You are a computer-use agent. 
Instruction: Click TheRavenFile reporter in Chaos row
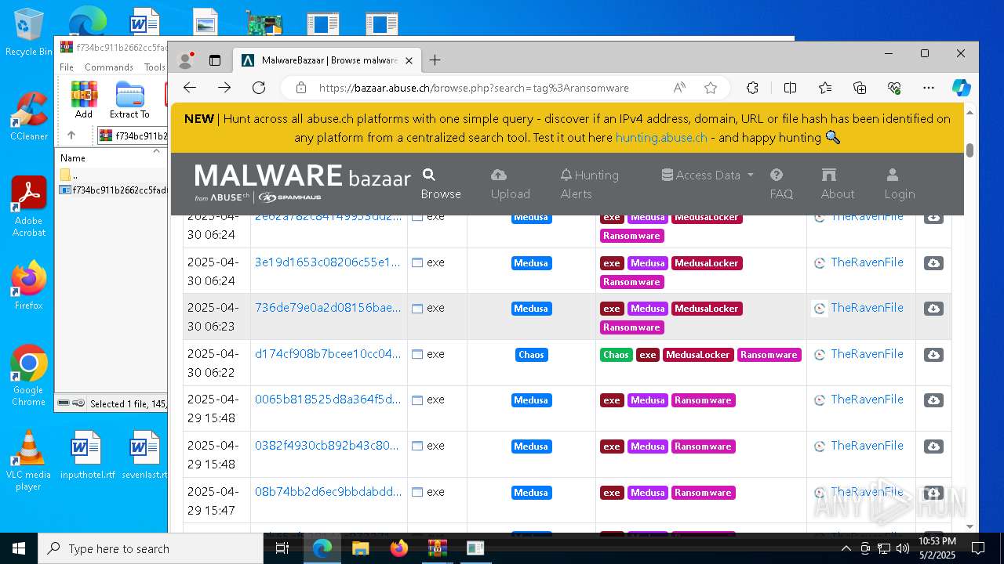tap(867, 354)
